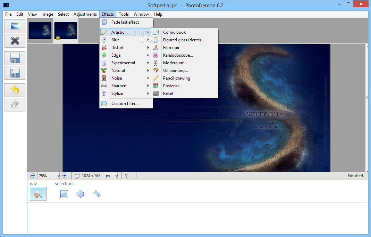Open the File menu
Image resolution: width=371 pixels, height=237 pixels.
coord(8,14)
